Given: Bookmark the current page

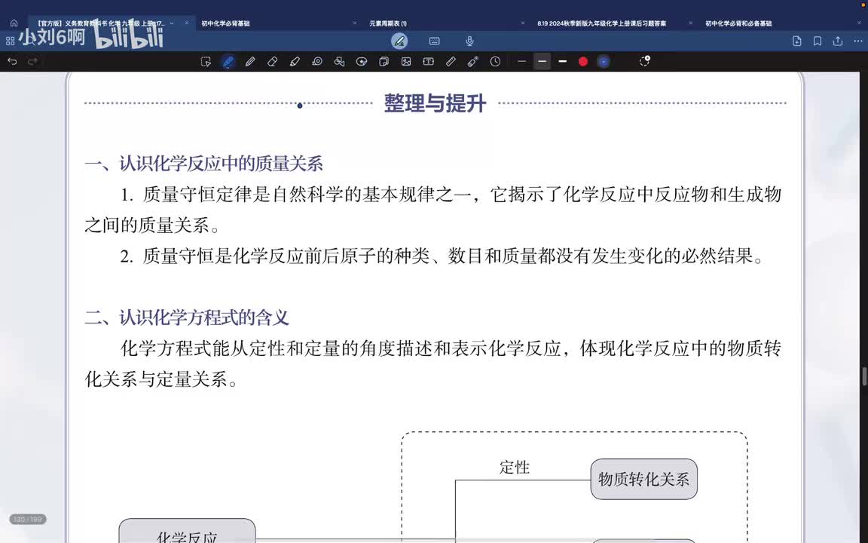Looking at the screenshot, I should [x=818, y=41].
